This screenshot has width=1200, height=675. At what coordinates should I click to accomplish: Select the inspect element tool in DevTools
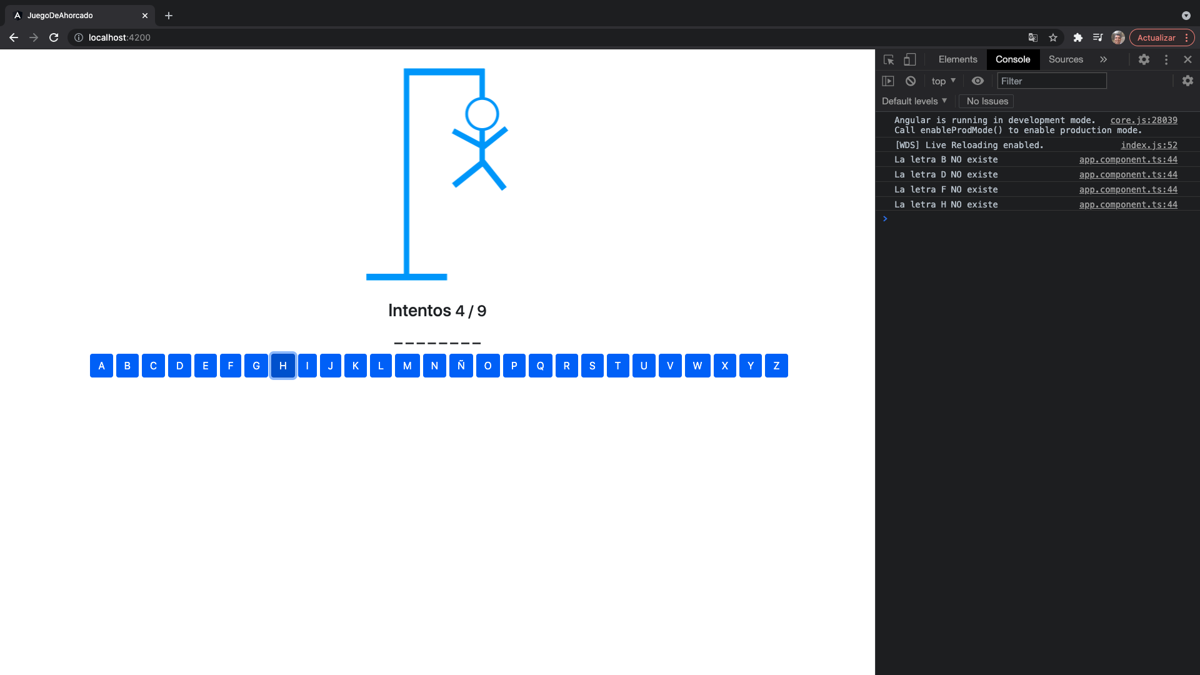tap(888, 59)
